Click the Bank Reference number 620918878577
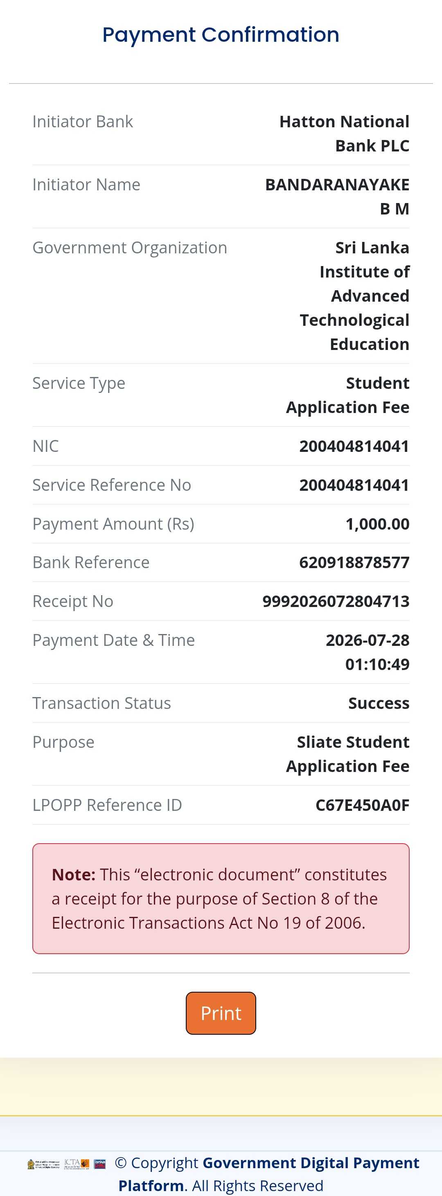 tap(354, 562)
